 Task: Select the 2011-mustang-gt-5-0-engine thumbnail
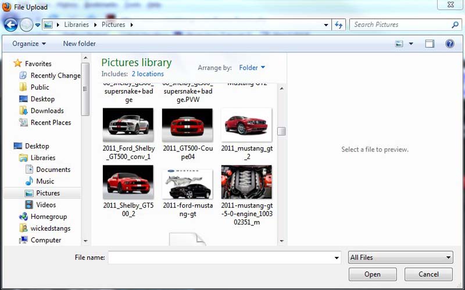(246, 182)
